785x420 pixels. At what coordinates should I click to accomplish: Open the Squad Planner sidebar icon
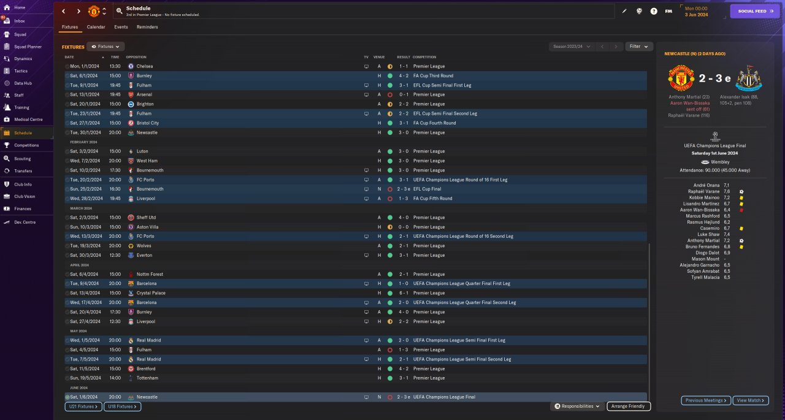7,47
